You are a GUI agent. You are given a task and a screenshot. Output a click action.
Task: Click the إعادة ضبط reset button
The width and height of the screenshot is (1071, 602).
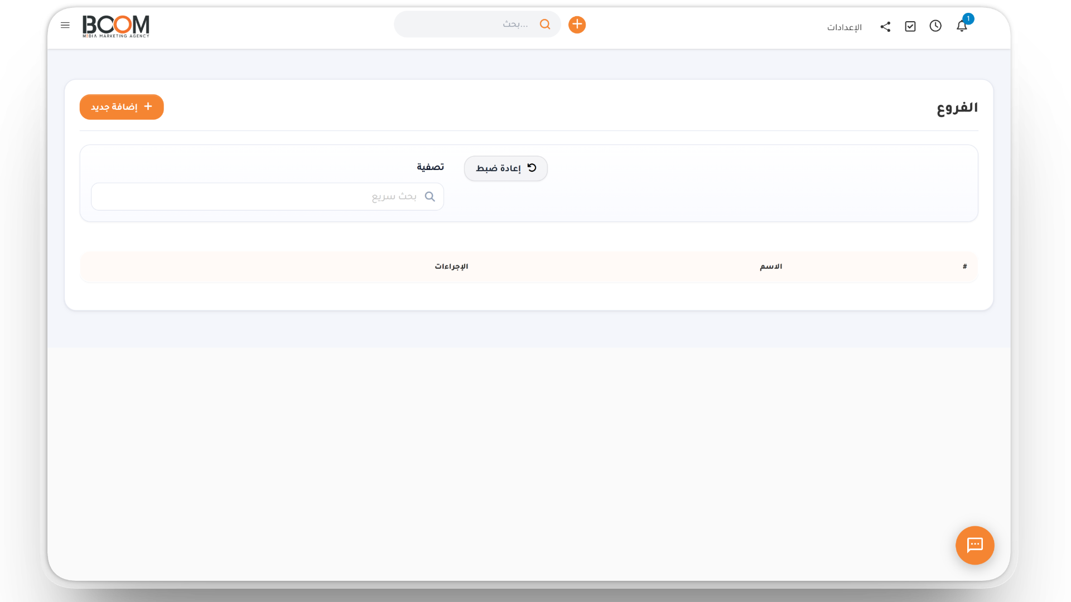coord(506,168)
